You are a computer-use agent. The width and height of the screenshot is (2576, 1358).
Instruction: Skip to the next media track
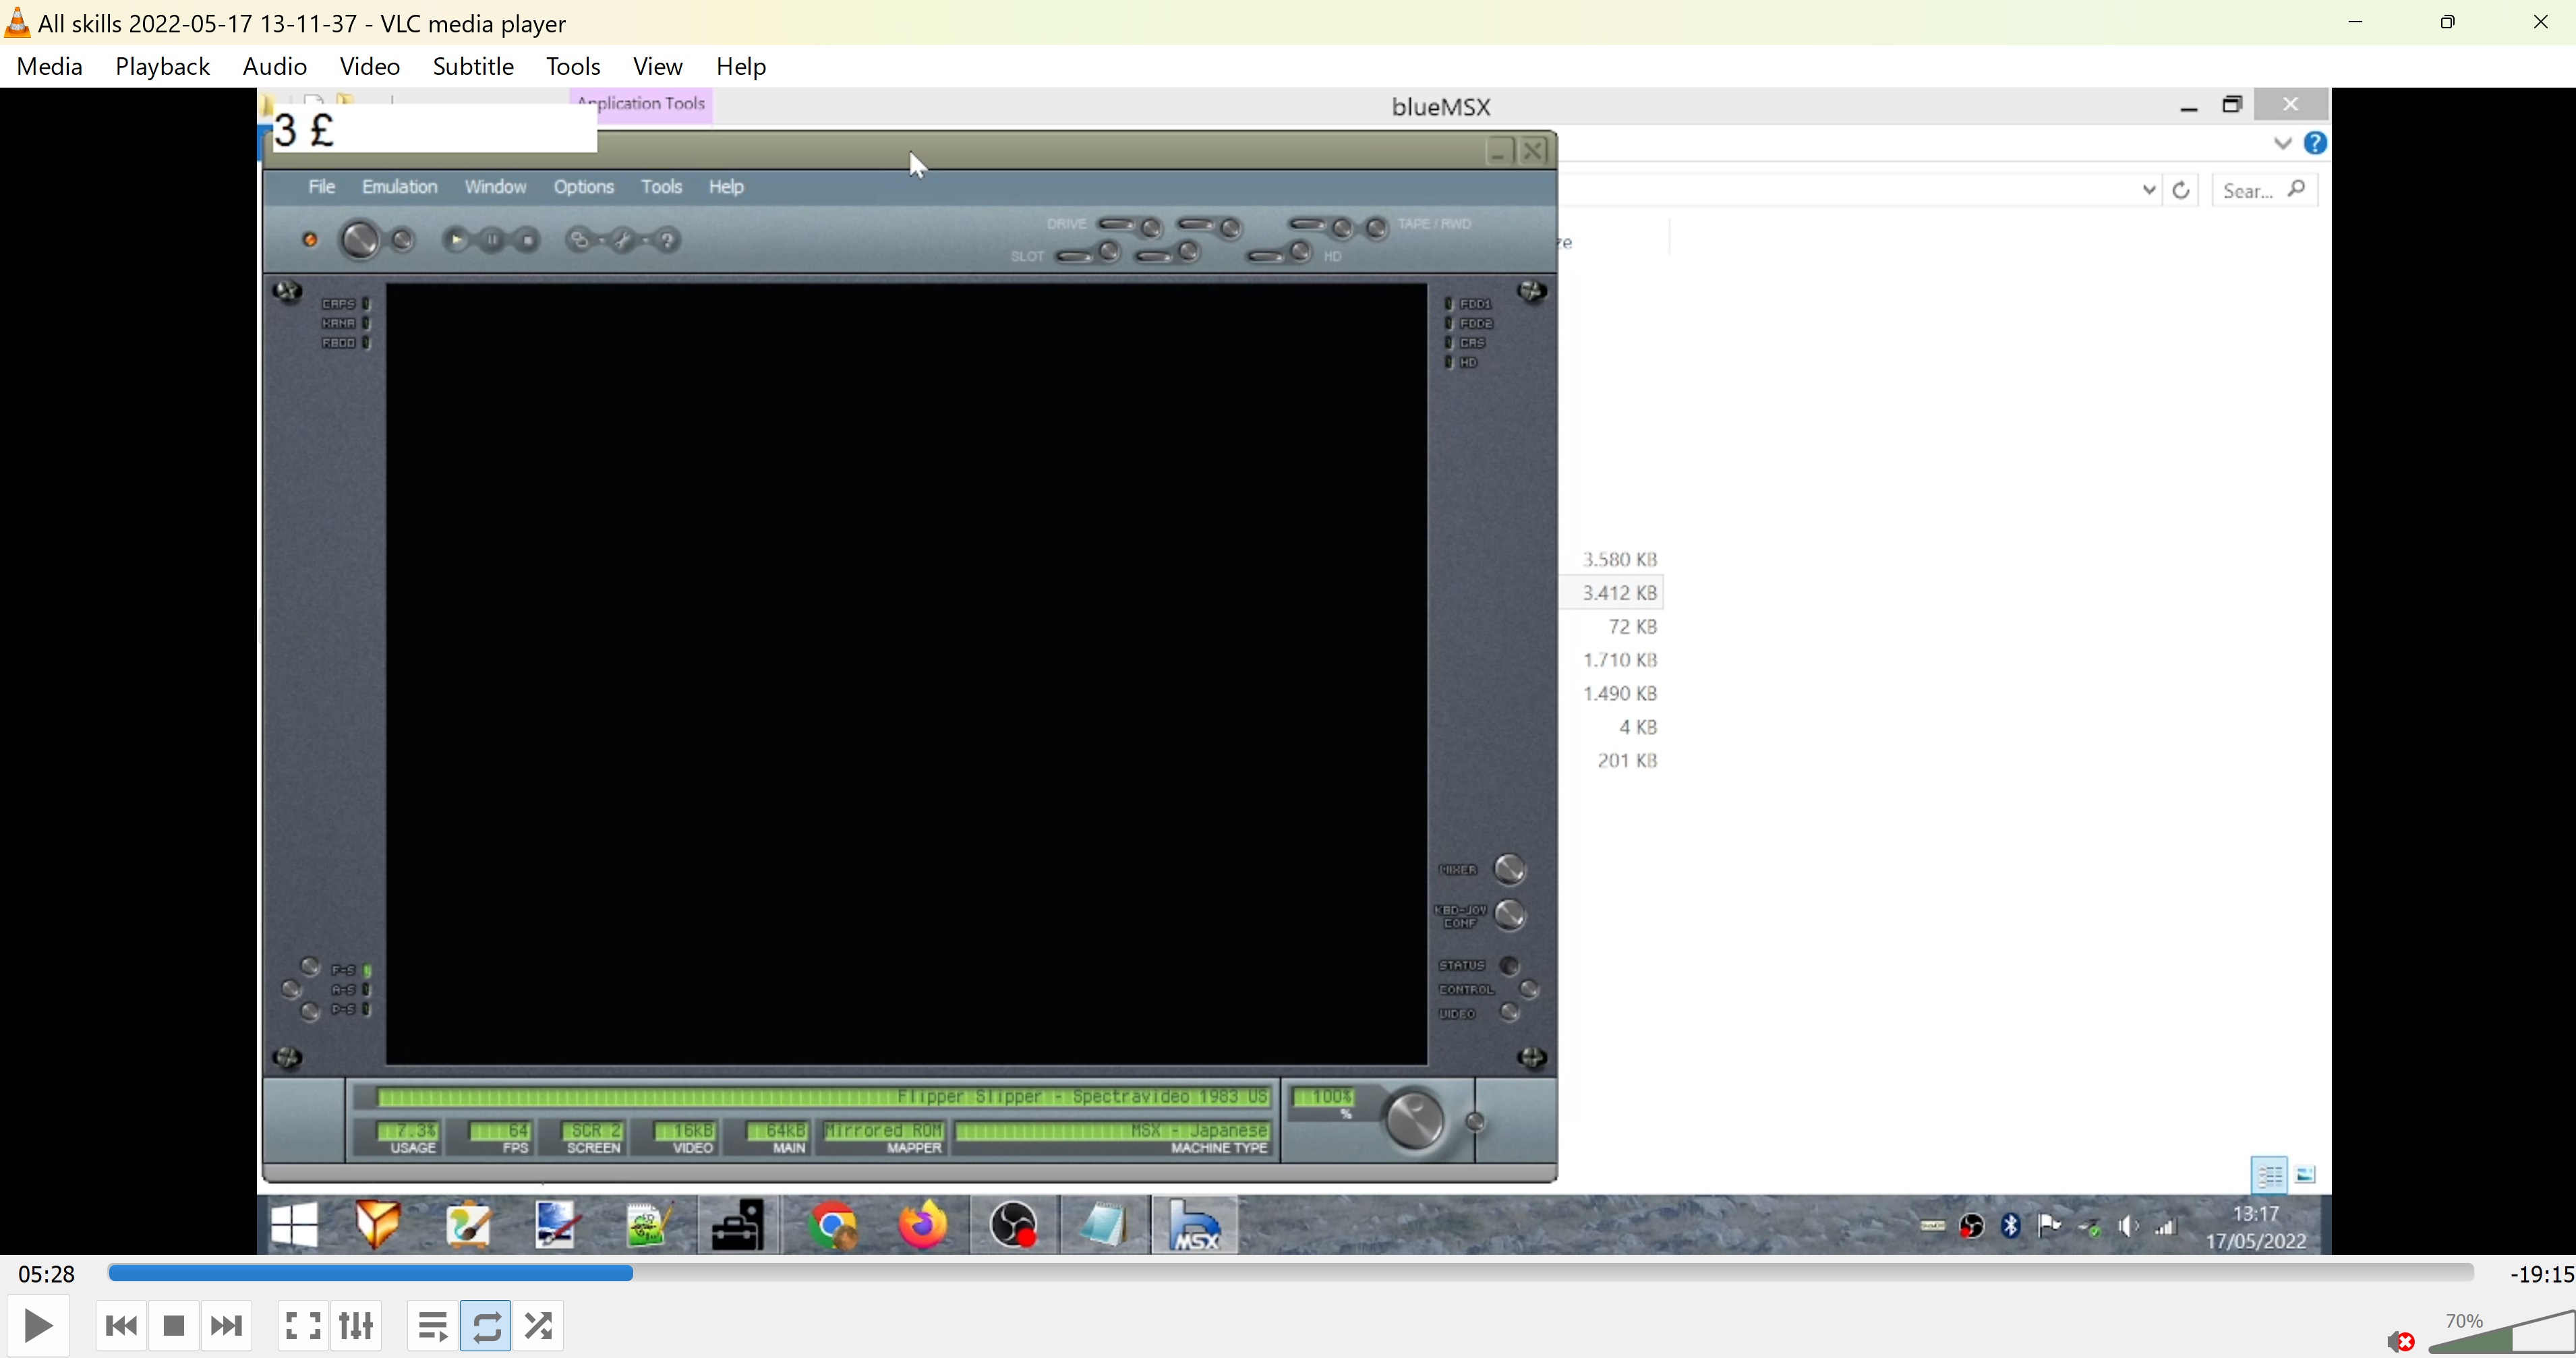(226, 1326)
